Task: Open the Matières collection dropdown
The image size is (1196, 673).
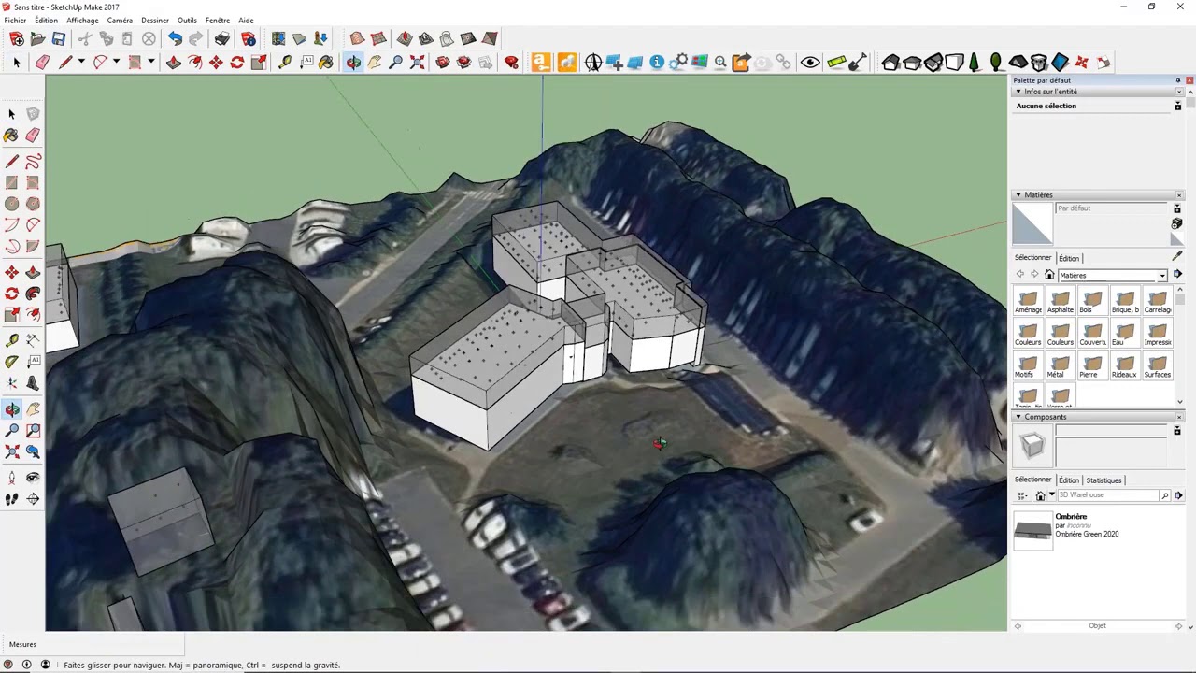Action: point(1162,276)
